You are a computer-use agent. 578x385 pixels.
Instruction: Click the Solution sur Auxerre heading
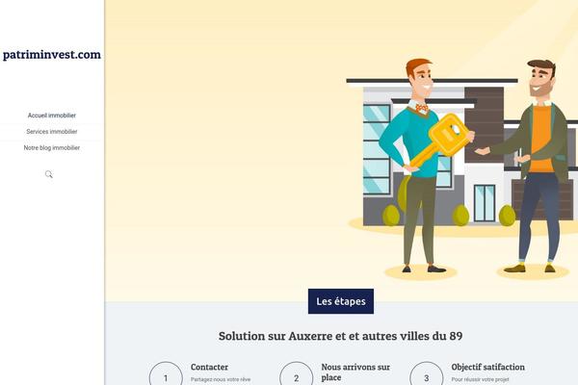point(341,336)
